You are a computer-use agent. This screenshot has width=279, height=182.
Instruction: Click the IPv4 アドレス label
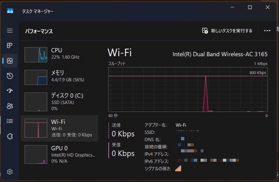[x=157, y=154]
